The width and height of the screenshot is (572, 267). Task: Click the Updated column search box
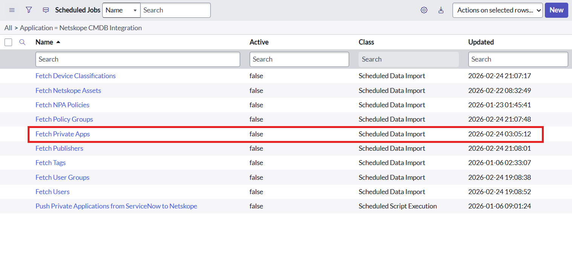pyautogui.click(x=518, y=59)
